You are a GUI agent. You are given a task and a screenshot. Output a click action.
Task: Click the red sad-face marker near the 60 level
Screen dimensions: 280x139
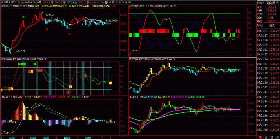[x=86, y=76]
